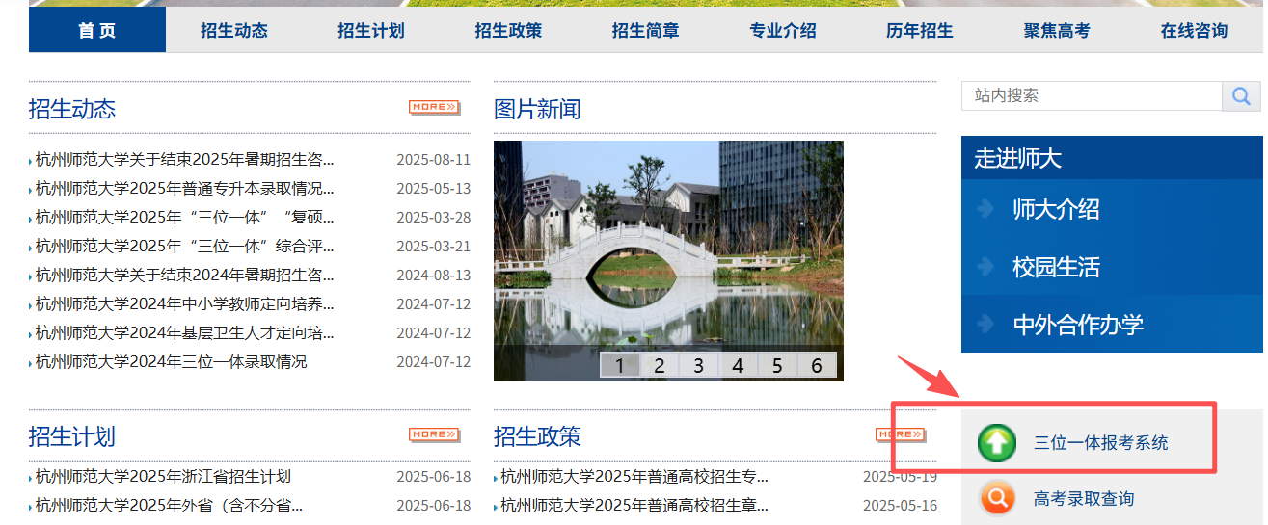Open 2025年浙江省招生计划 link
Screen dimensions: 1268x525
tap(163, 477)
